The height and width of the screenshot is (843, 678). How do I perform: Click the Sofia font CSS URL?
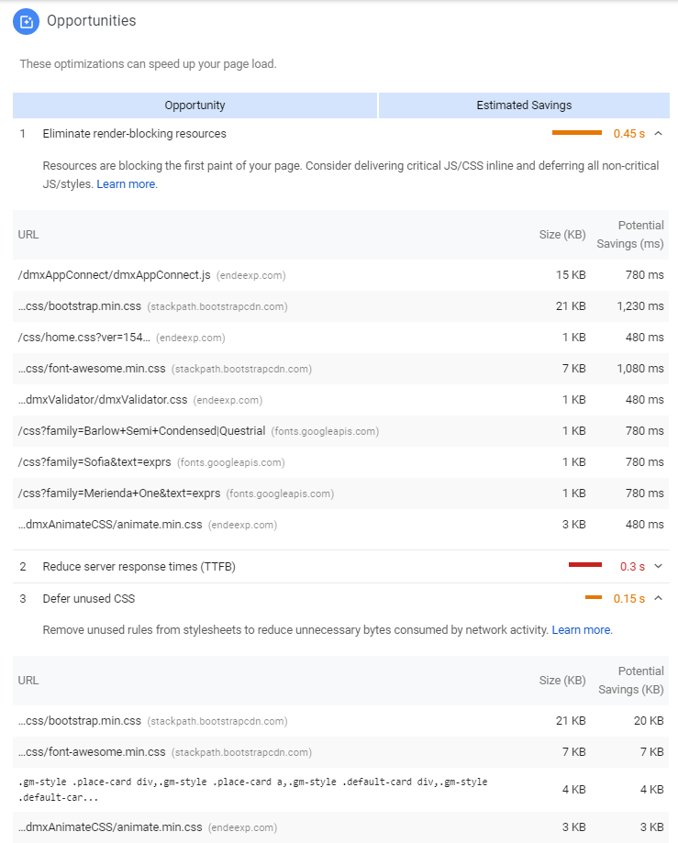[94, 462]
